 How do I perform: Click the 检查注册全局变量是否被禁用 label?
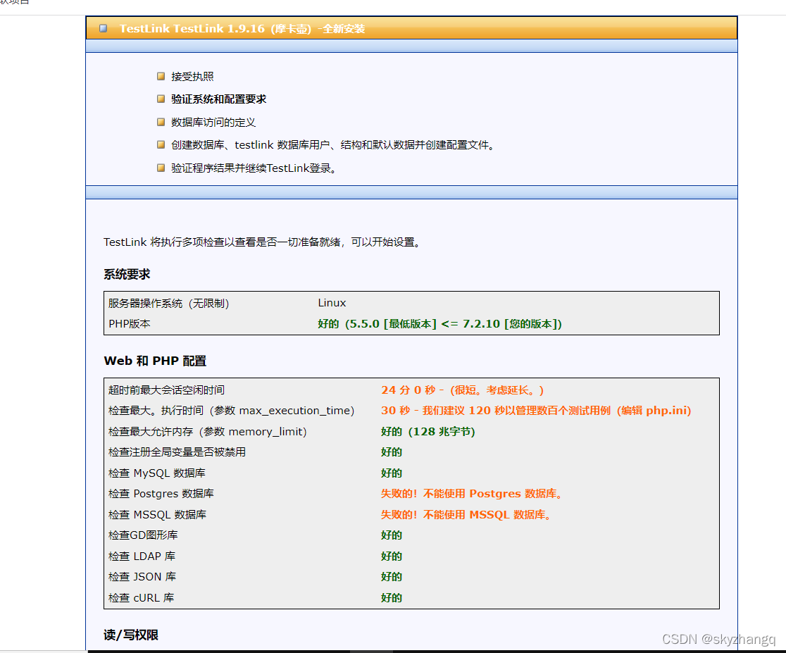[x=177, y=452]
